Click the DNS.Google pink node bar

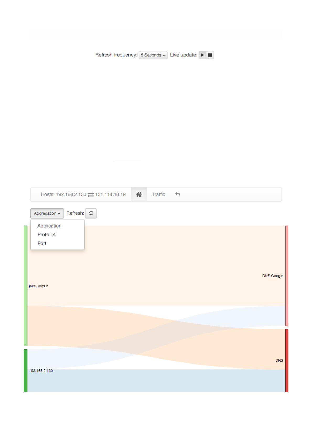[287, 276]
